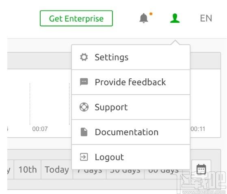Screen dimensions: 227x194
Task: Click the Support lifebuoy icon
Action: coord(84,107)
